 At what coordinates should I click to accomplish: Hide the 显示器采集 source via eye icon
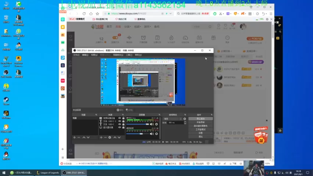tap(120, 128)
